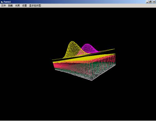Restore down the Form1 window

coord(150,2)
